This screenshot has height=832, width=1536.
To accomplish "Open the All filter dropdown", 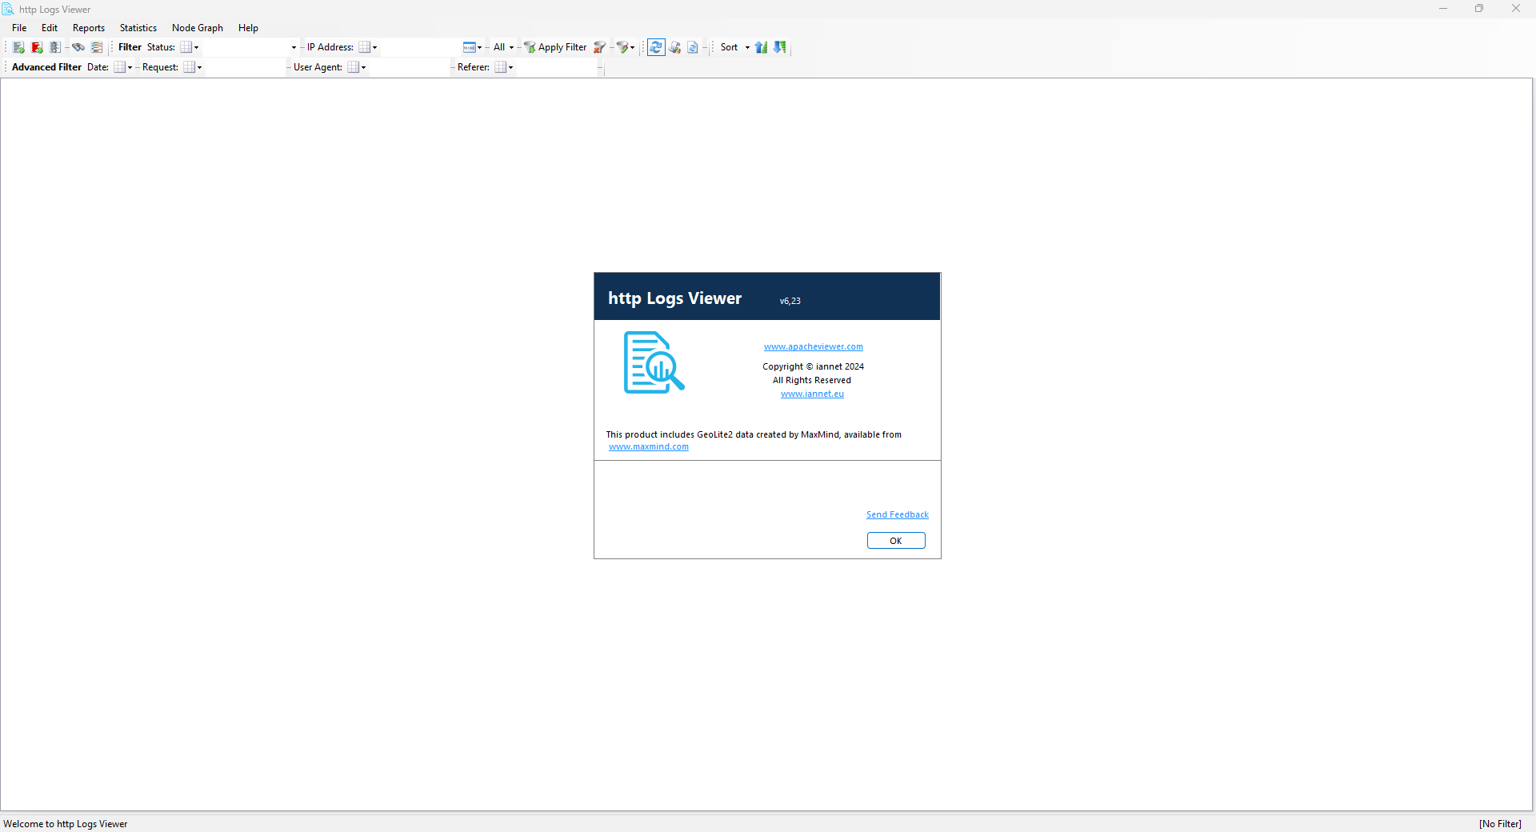I will pyautogui.click(x=503, y=47).
